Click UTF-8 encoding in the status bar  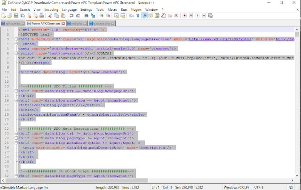pos(259,187)
